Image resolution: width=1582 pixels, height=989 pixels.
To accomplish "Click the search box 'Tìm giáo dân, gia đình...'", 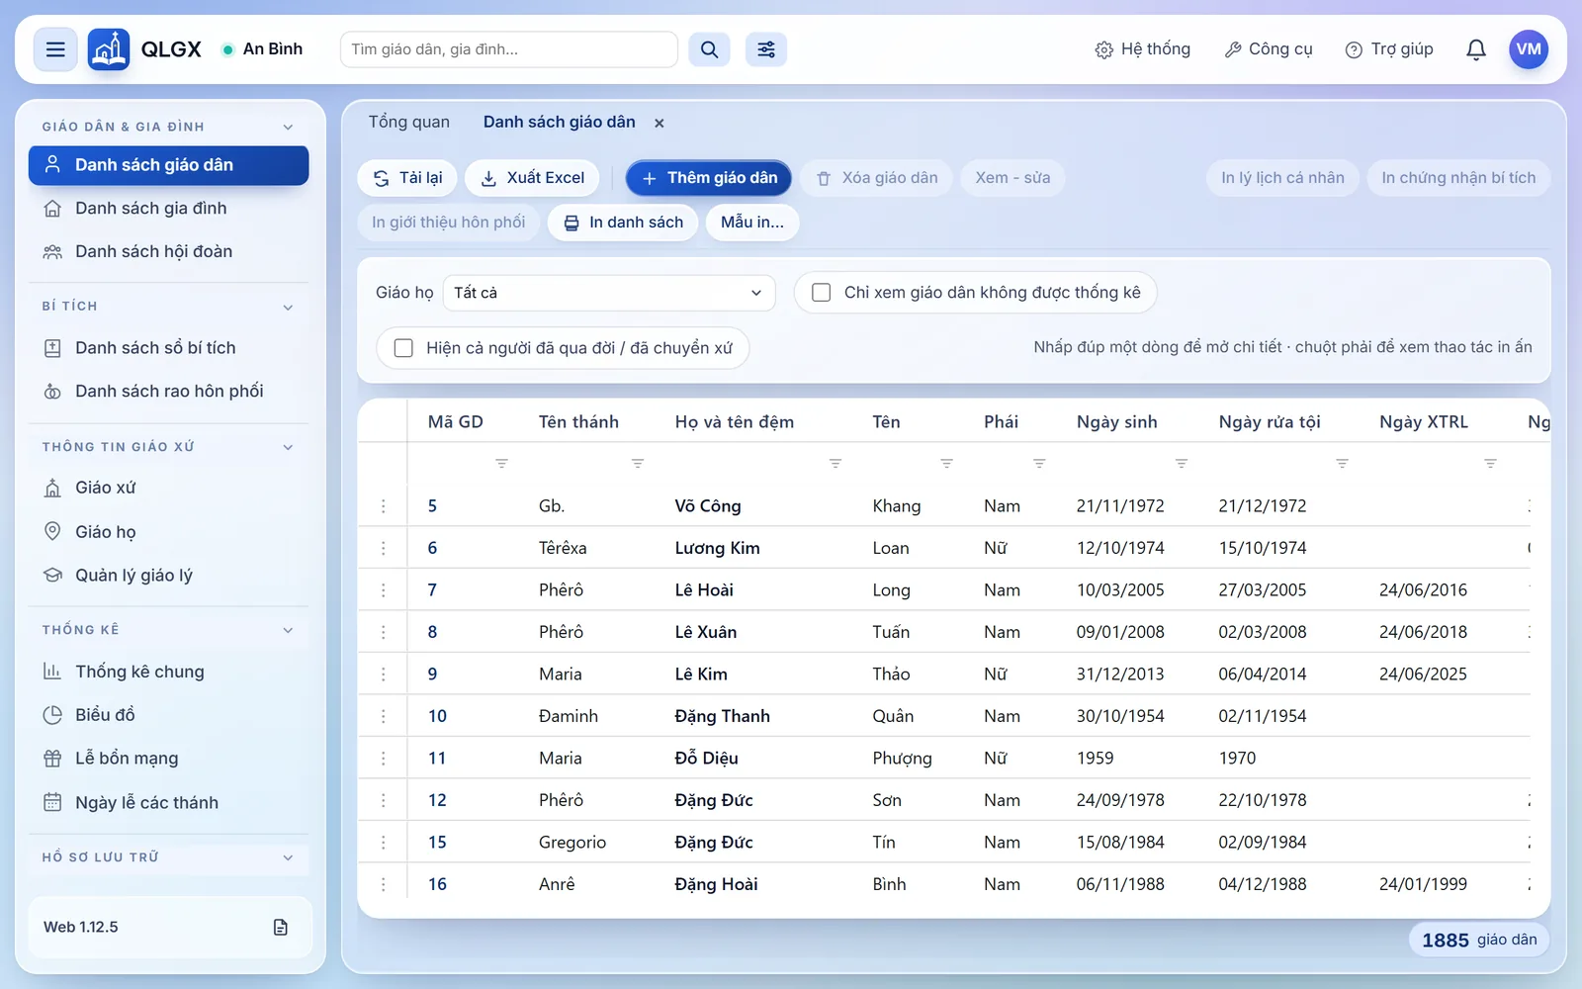I will (x=508, y=49).
